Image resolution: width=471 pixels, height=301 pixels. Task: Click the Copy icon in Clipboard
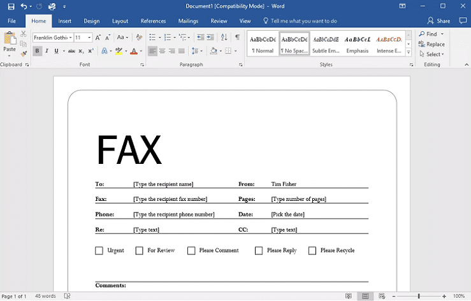pos(24,44)
